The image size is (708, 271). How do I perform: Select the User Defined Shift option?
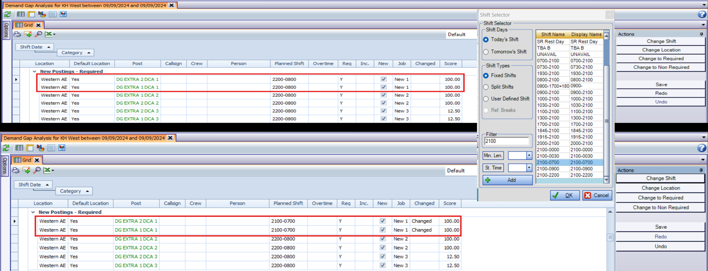point(486,99)
